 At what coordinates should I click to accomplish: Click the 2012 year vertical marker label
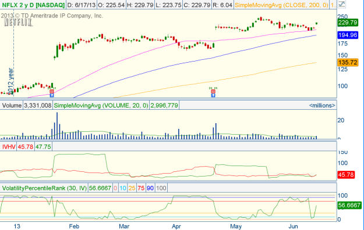click(10, 81)
